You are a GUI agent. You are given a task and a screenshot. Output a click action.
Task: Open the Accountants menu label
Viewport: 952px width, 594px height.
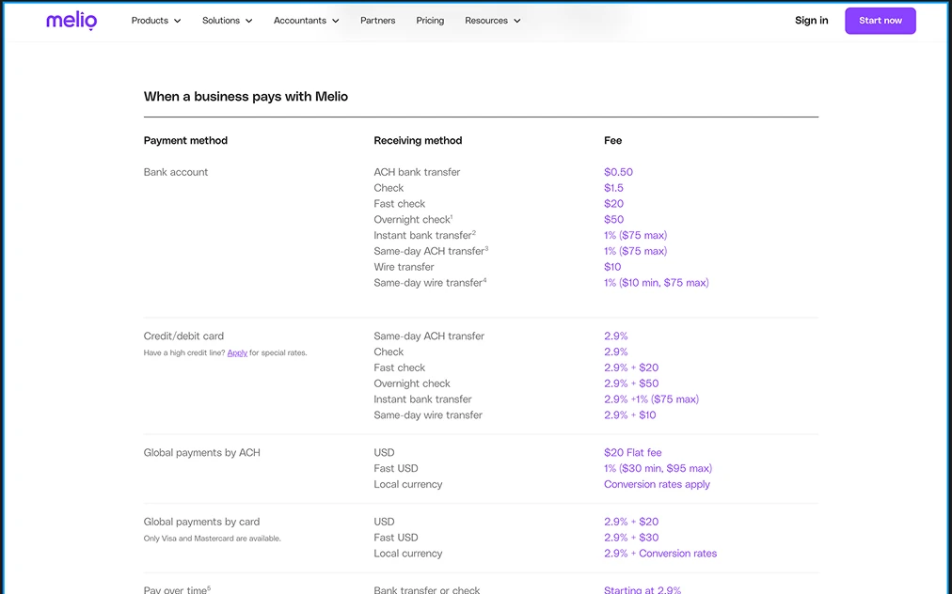pos(300,21)
